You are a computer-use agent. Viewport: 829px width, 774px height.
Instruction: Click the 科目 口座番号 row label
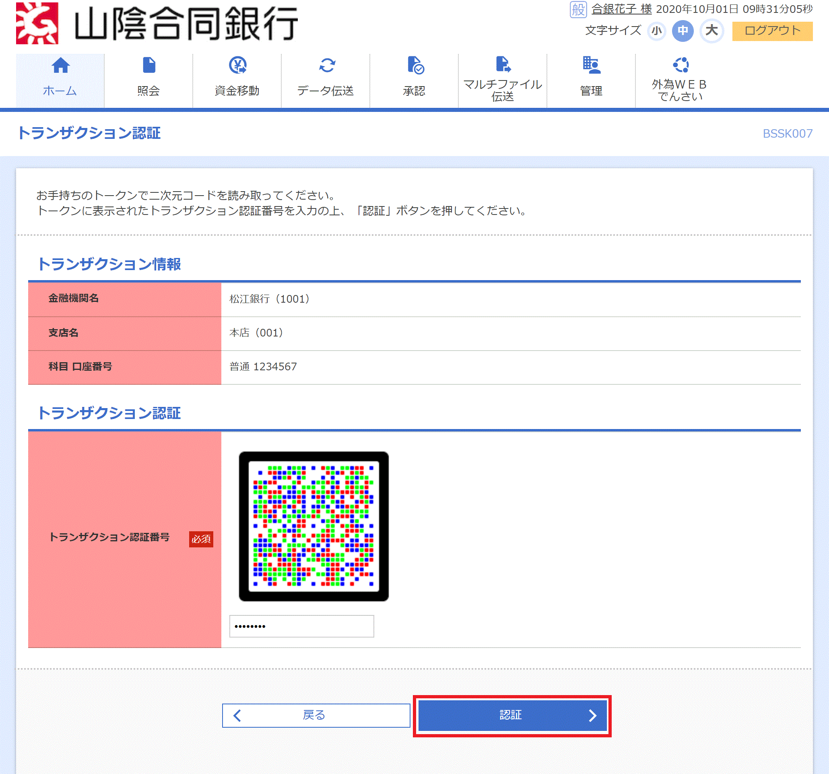(x=80, y=367)
